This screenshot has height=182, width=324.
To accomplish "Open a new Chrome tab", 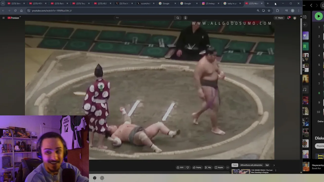I will (268, 4).
